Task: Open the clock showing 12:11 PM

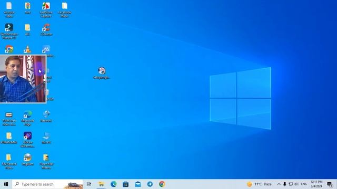Action: [316, 184]
